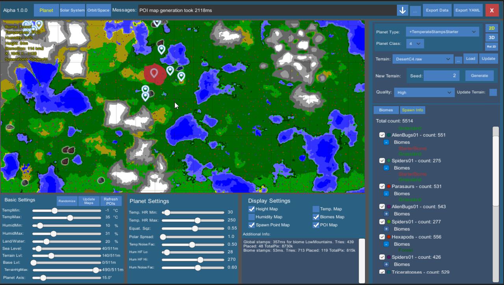Switch to the Solar System tab
504x285 pixels.
72,10
